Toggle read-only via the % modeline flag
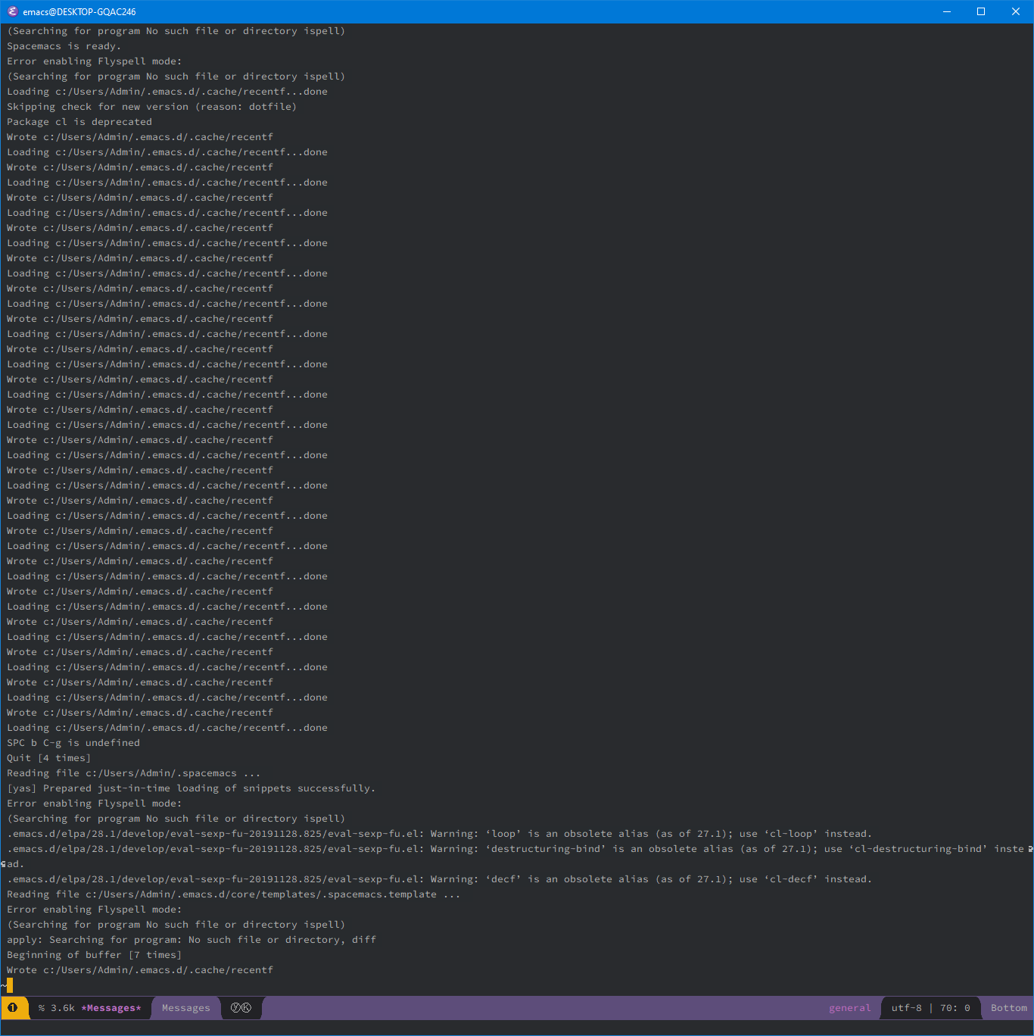The width and height of the screenshot is (1034, 1036). point(42,1008)
